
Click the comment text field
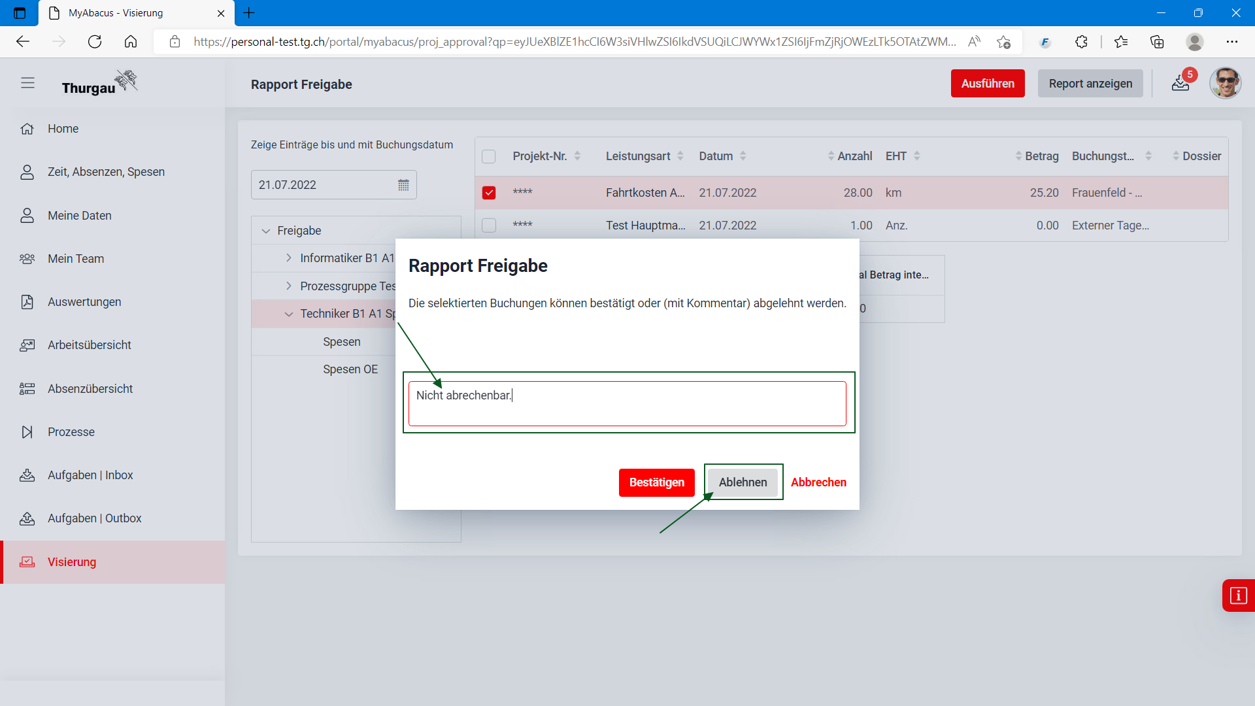tap(627, 403)
